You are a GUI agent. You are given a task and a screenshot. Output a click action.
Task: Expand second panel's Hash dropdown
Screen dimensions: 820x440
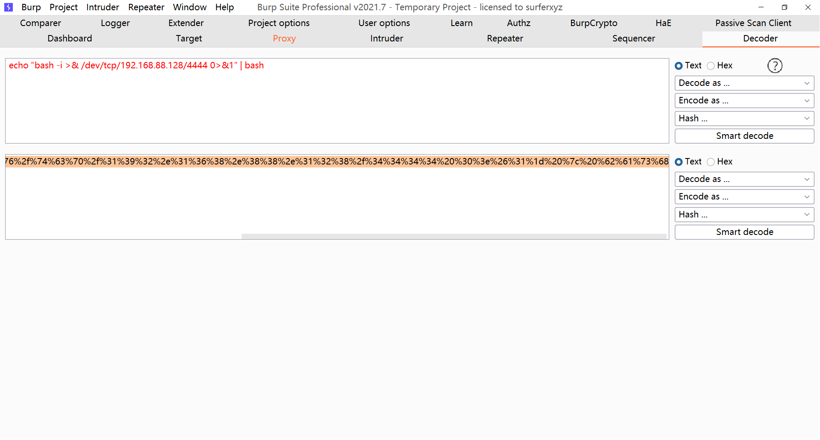(x=744, y=214)
